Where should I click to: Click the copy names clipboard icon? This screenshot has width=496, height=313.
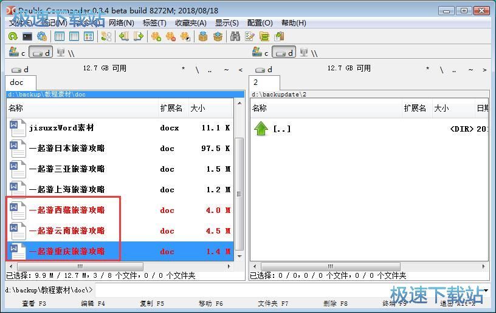click(279, 36)
